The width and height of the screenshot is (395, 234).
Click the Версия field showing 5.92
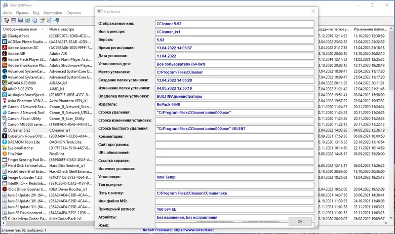(235, 40)
